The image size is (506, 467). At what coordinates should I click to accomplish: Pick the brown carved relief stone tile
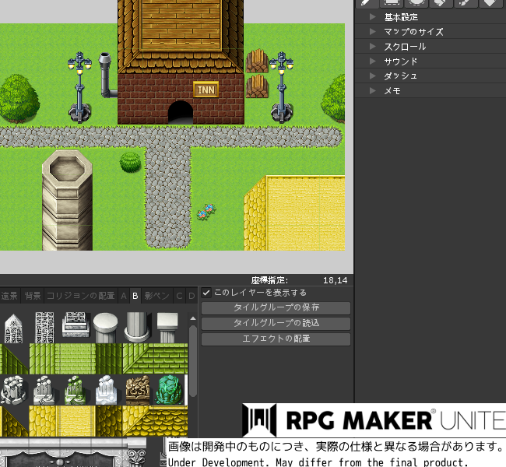point(138,390)
